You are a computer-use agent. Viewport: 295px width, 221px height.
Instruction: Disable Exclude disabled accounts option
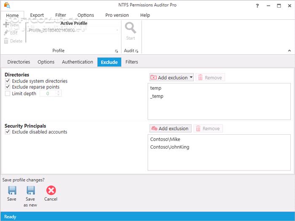click(x=8, y=132)
